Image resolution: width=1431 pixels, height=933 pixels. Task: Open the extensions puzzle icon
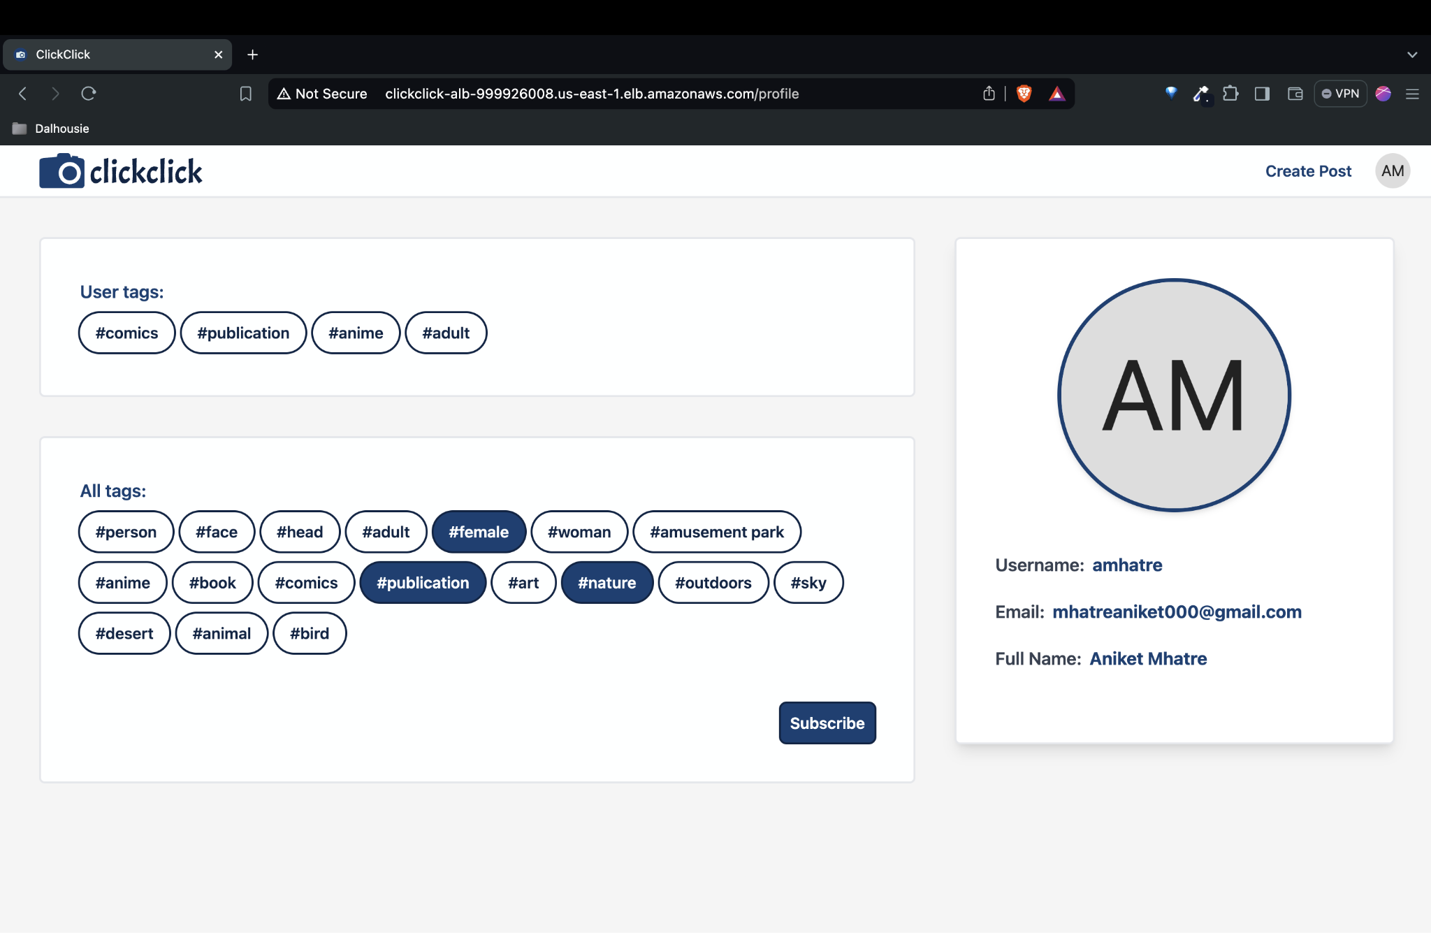click(x=1230, y=94)
